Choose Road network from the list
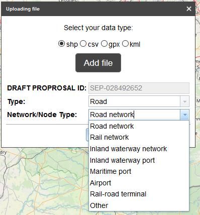This screenshot has height=215, width=200. pyautogui.click(x=139, y=126)
